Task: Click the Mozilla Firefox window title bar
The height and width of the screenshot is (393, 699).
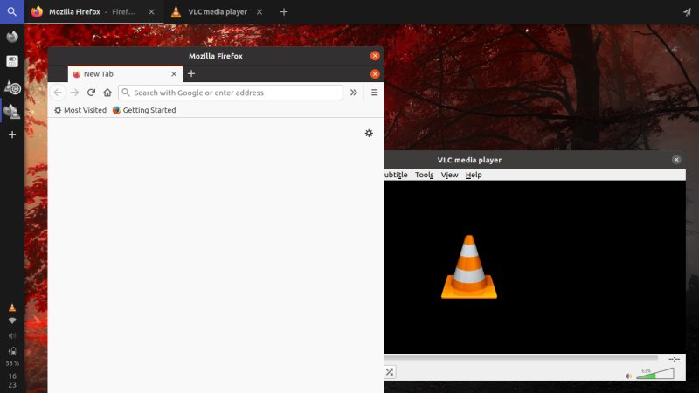Action: (216, 56)
